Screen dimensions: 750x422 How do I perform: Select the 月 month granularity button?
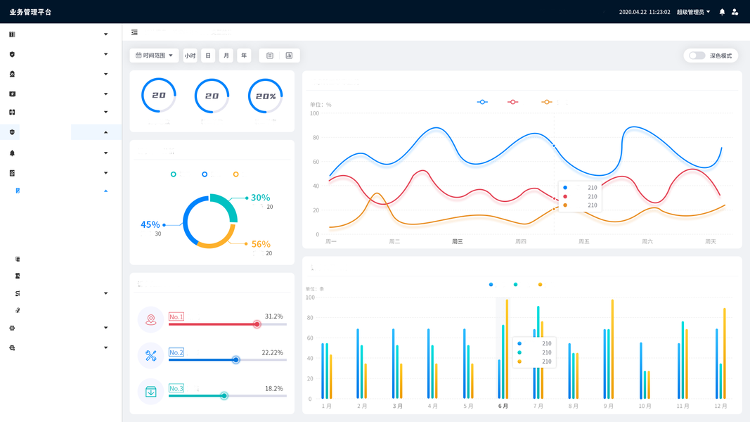click(226, 56)
